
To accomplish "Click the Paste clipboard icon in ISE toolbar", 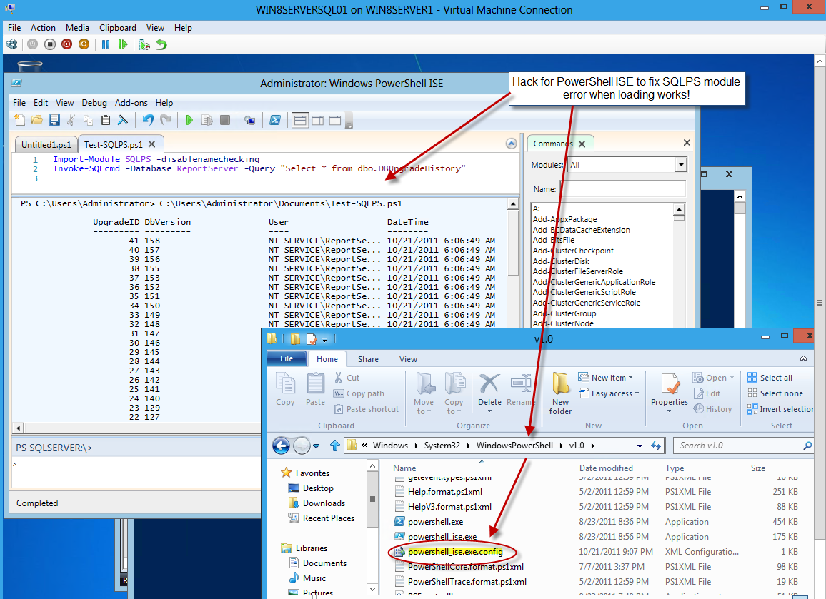I will tap(105, 120).
